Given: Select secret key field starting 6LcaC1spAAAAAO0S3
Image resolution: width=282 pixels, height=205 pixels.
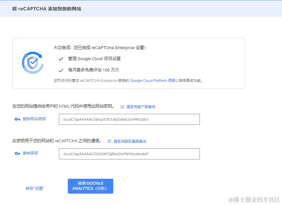Looking at the screenshot, I should [x=129, y=154].
